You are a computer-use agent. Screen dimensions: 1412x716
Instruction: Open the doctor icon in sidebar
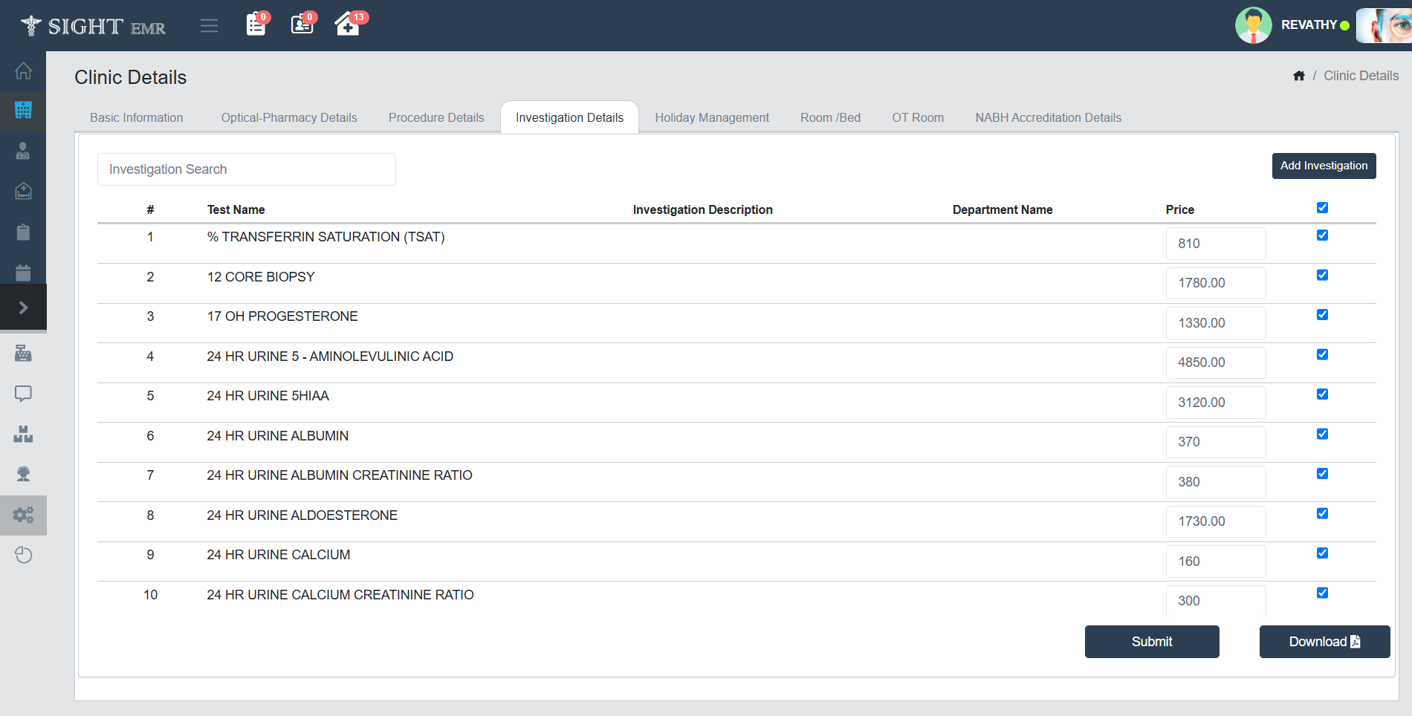[x=23, y=152]
